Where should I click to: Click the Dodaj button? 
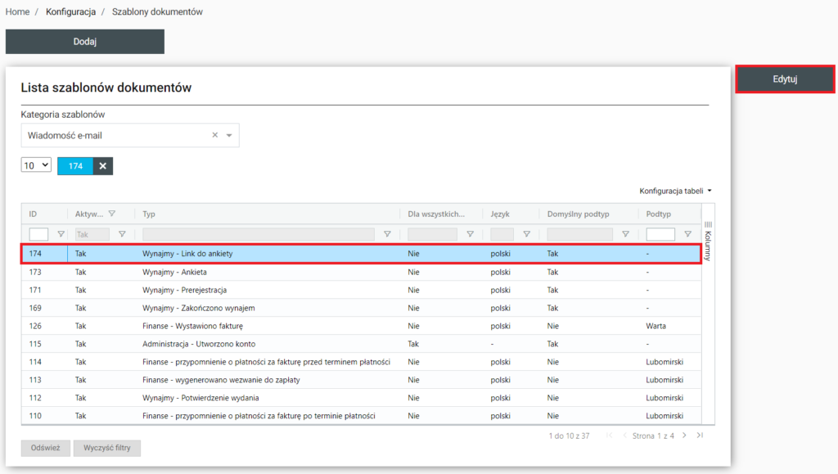(x=85, y=42)
